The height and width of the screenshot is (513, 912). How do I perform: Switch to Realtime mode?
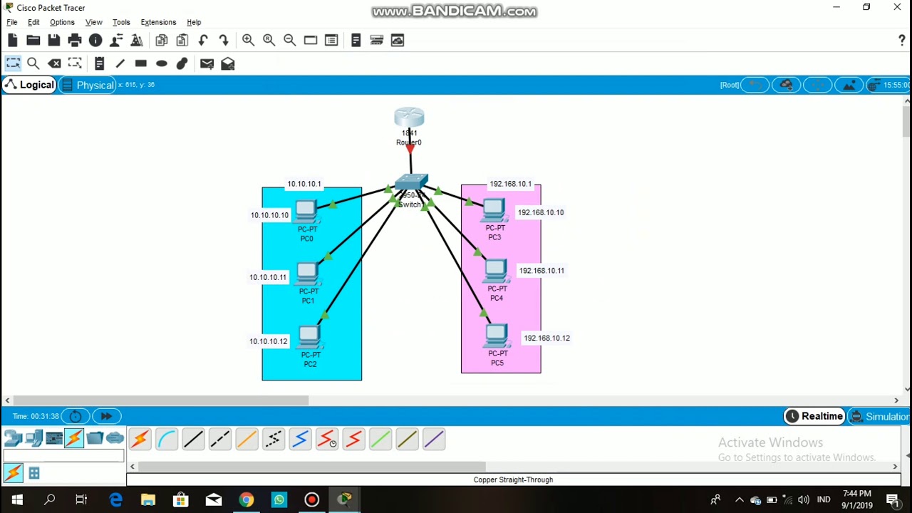[814, 416]
